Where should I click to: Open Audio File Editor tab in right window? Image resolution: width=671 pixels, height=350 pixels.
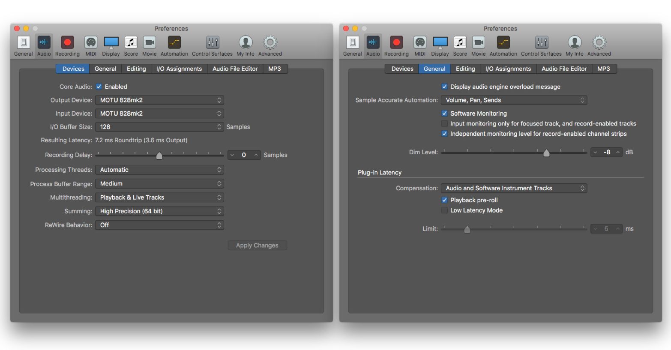[x=564, y=69]
